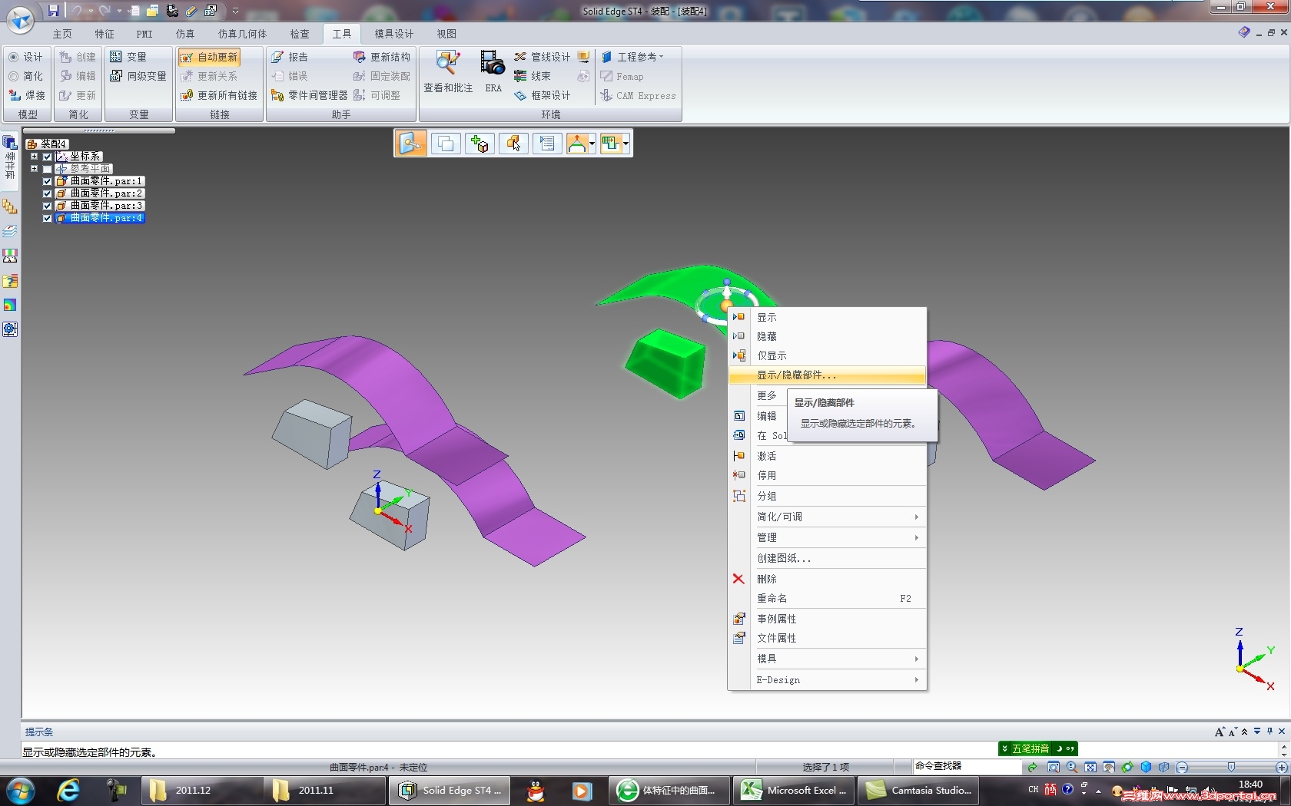Screen dimensions: 1291x806
Task: Click the 报告 report tool
Action: (290, 57)
